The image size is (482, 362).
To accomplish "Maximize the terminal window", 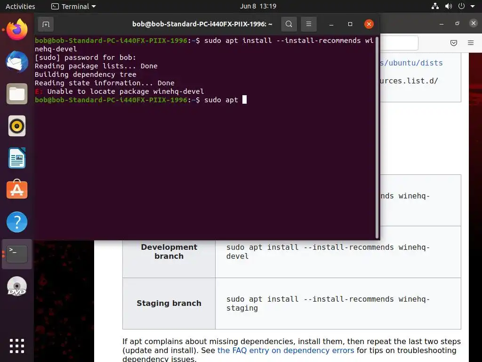I will point(350,24).
